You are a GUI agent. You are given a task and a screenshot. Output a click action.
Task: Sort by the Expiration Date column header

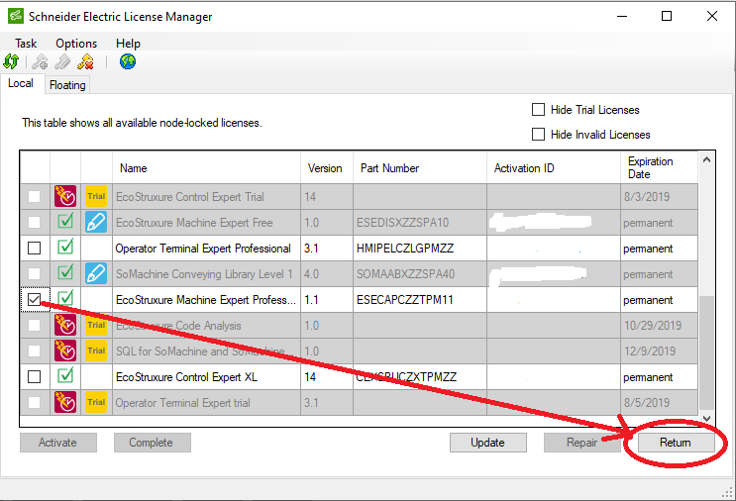(659, 167)
